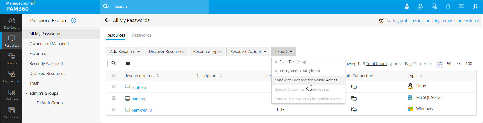This screenshot has width=483, height=123.
Task: Switch to list view icon
Action: click(128, 63)
